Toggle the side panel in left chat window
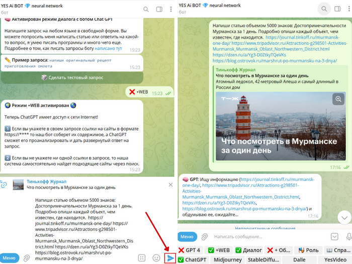 pos(159,9)
